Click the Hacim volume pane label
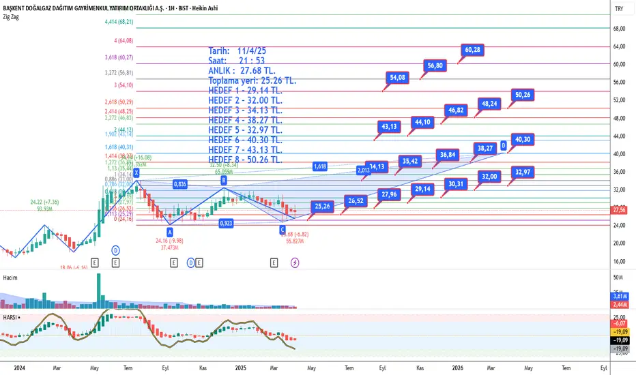Image resolution: width=636 pixels, height=375 pixels. point(10,277)
